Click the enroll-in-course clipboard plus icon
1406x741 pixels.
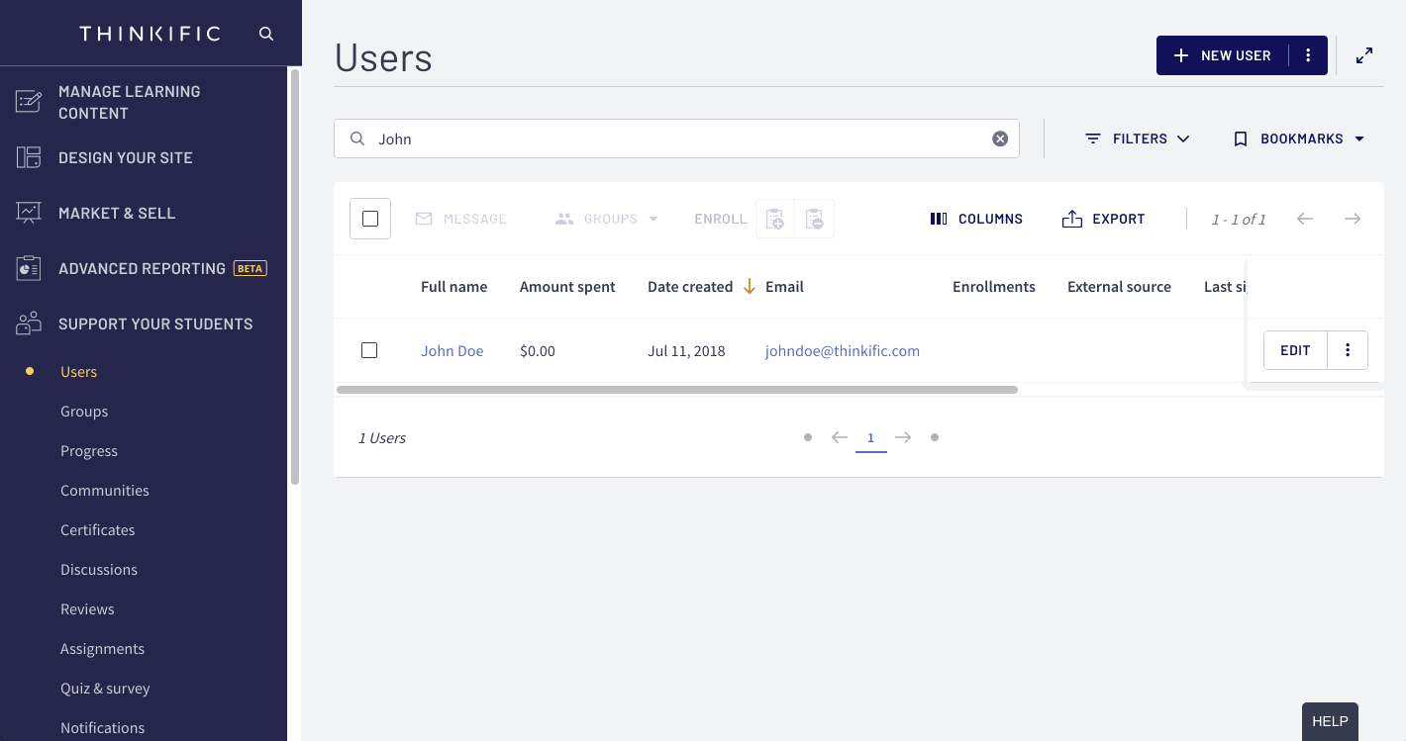(x=775, y=219)
